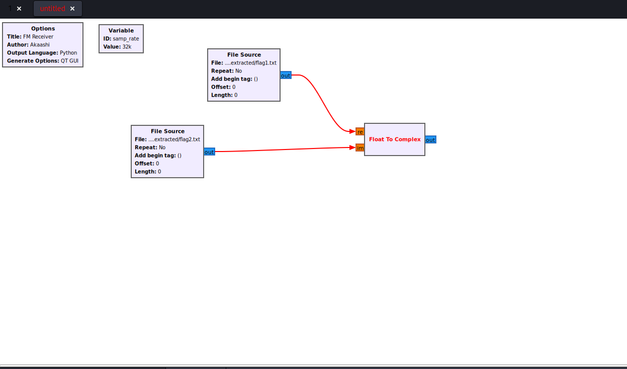Screen dimensions: 627x369
Task: Click 'Repeat: No' in flag2.txt File Source
Action: point(150,147)
